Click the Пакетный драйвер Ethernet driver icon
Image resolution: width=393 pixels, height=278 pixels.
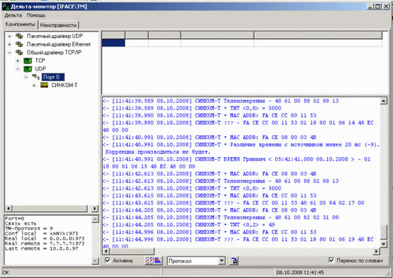pos(20,44)
